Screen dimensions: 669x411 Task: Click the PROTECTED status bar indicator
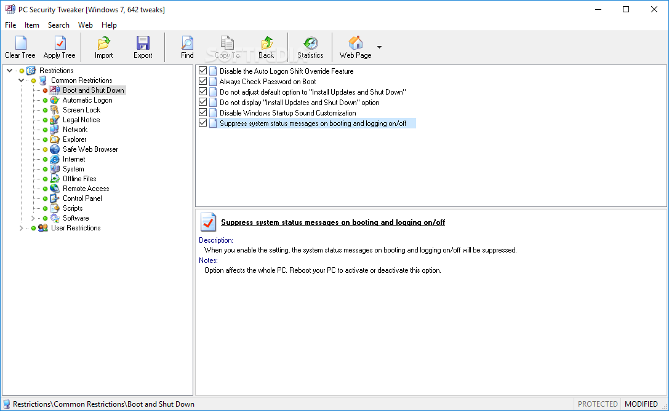[598, 404]
